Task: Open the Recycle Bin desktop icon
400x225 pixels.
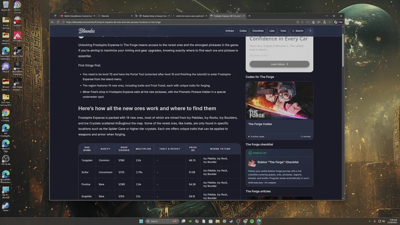Action: tap(6, 6)
